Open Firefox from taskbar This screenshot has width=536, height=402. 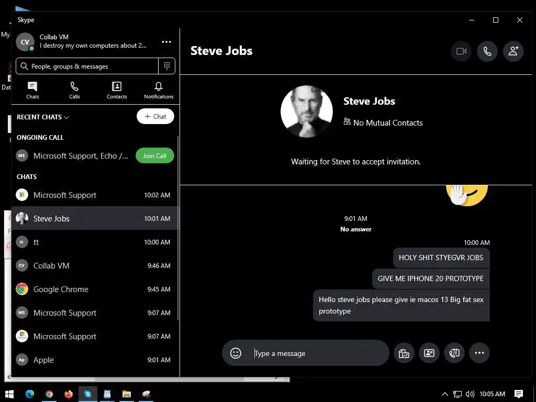[69, 394]
